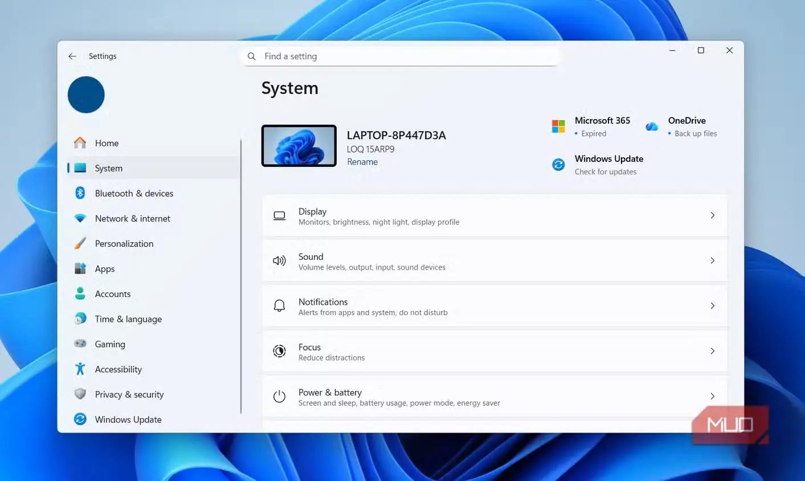Screen dimensions: 805x481
Task: Open the Home page label
Action: pyautogui.click(x=107, y=143)
